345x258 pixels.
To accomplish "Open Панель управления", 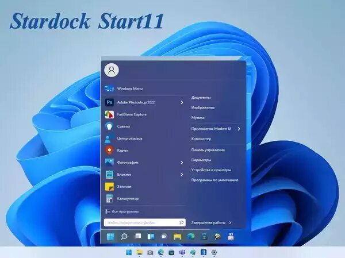I will [208, 150].
